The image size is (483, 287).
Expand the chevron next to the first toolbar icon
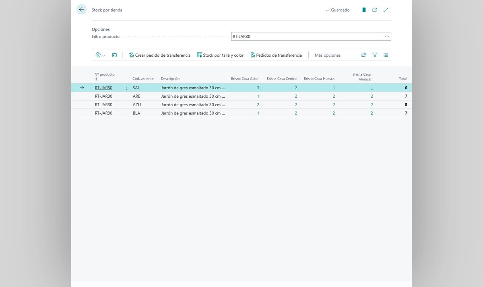tap(104, 55)
